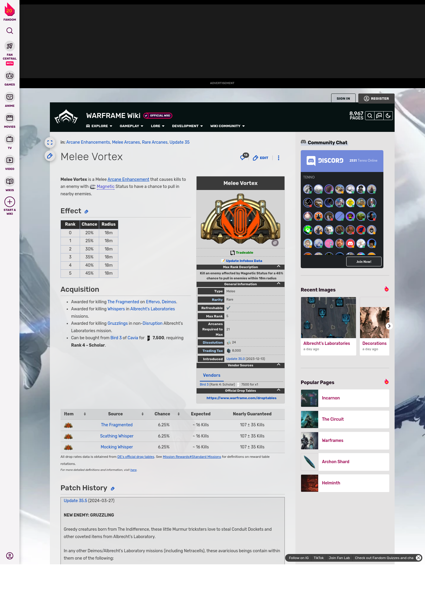
Task: Open Anime section icon
Action: pos(10,97)
